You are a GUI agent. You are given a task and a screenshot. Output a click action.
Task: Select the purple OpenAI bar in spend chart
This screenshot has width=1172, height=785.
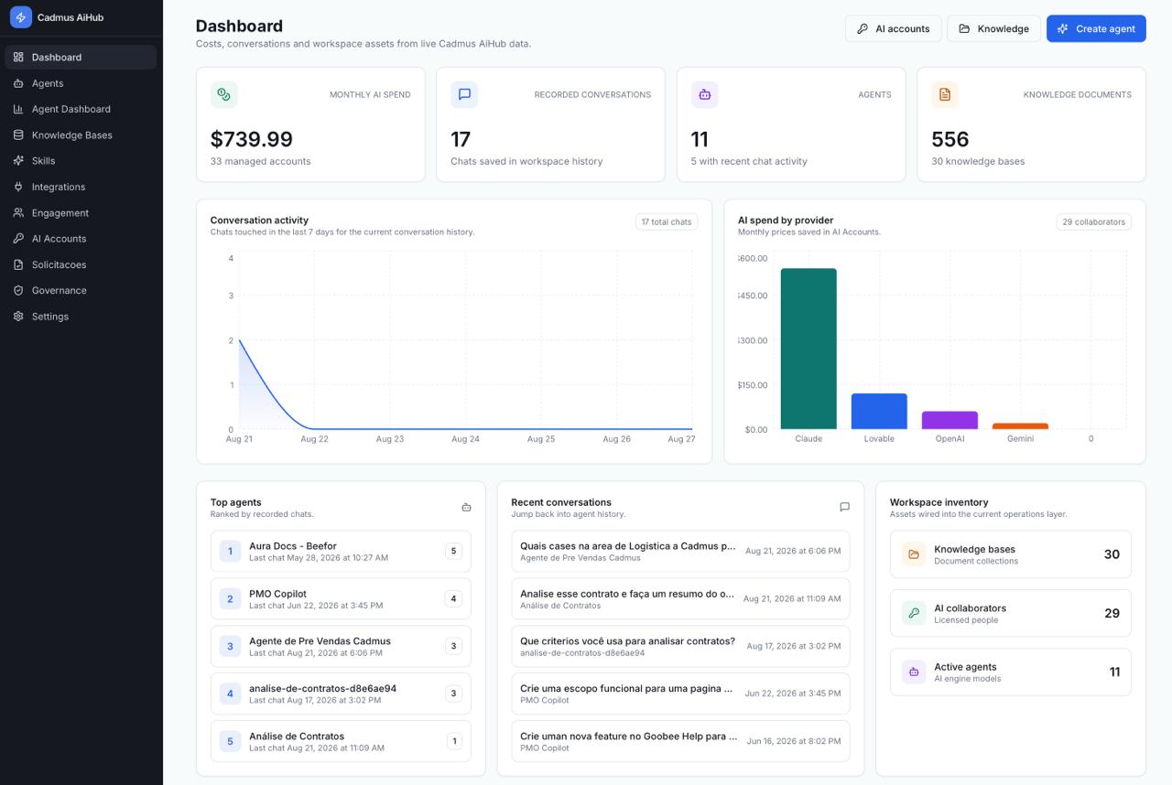pos(950,420)
